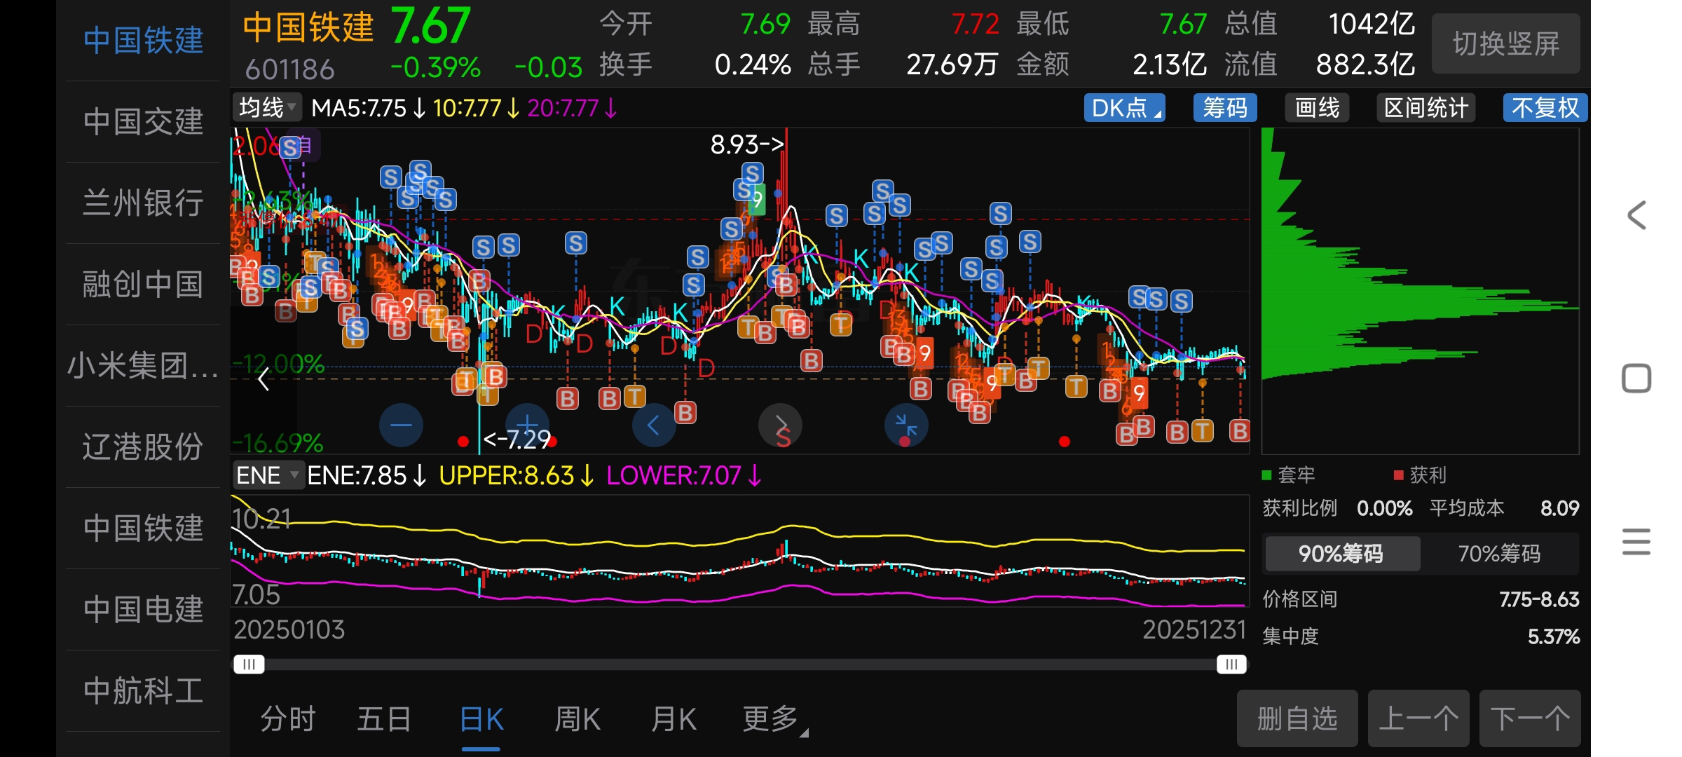This screenshot has height=757, width=1682.
Task: Toggle the 筹码 chip distribution button
Action: coord(1224,108)
